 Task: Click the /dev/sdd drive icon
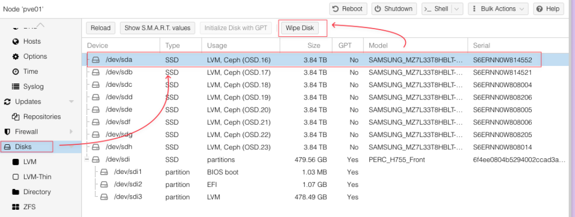tap(95, 97)
